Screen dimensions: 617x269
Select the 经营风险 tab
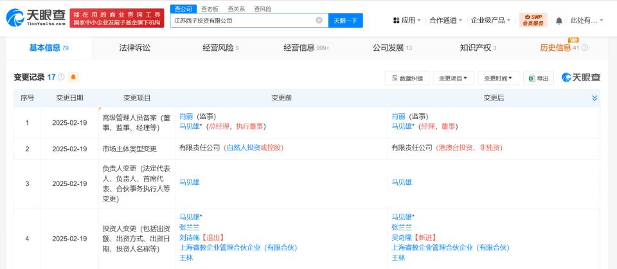tap(220, 48)
